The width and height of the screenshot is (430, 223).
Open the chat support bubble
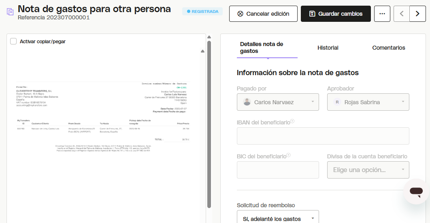pos(416,191)
